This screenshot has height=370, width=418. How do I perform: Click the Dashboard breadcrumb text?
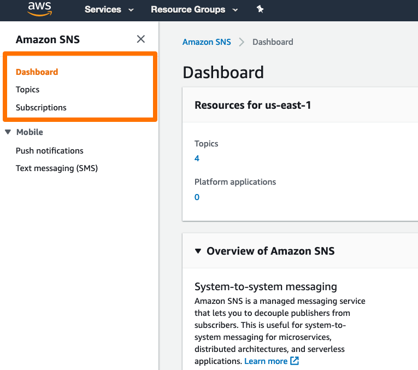coord(273,42)
